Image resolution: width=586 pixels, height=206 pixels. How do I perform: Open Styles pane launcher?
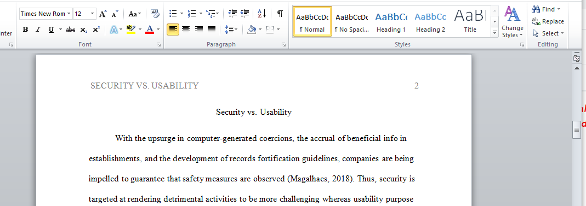point(522,44)
